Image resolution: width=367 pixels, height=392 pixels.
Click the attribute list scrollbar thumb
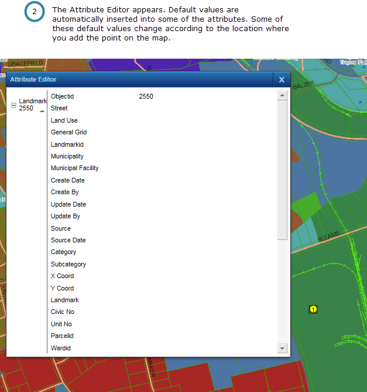282,170
